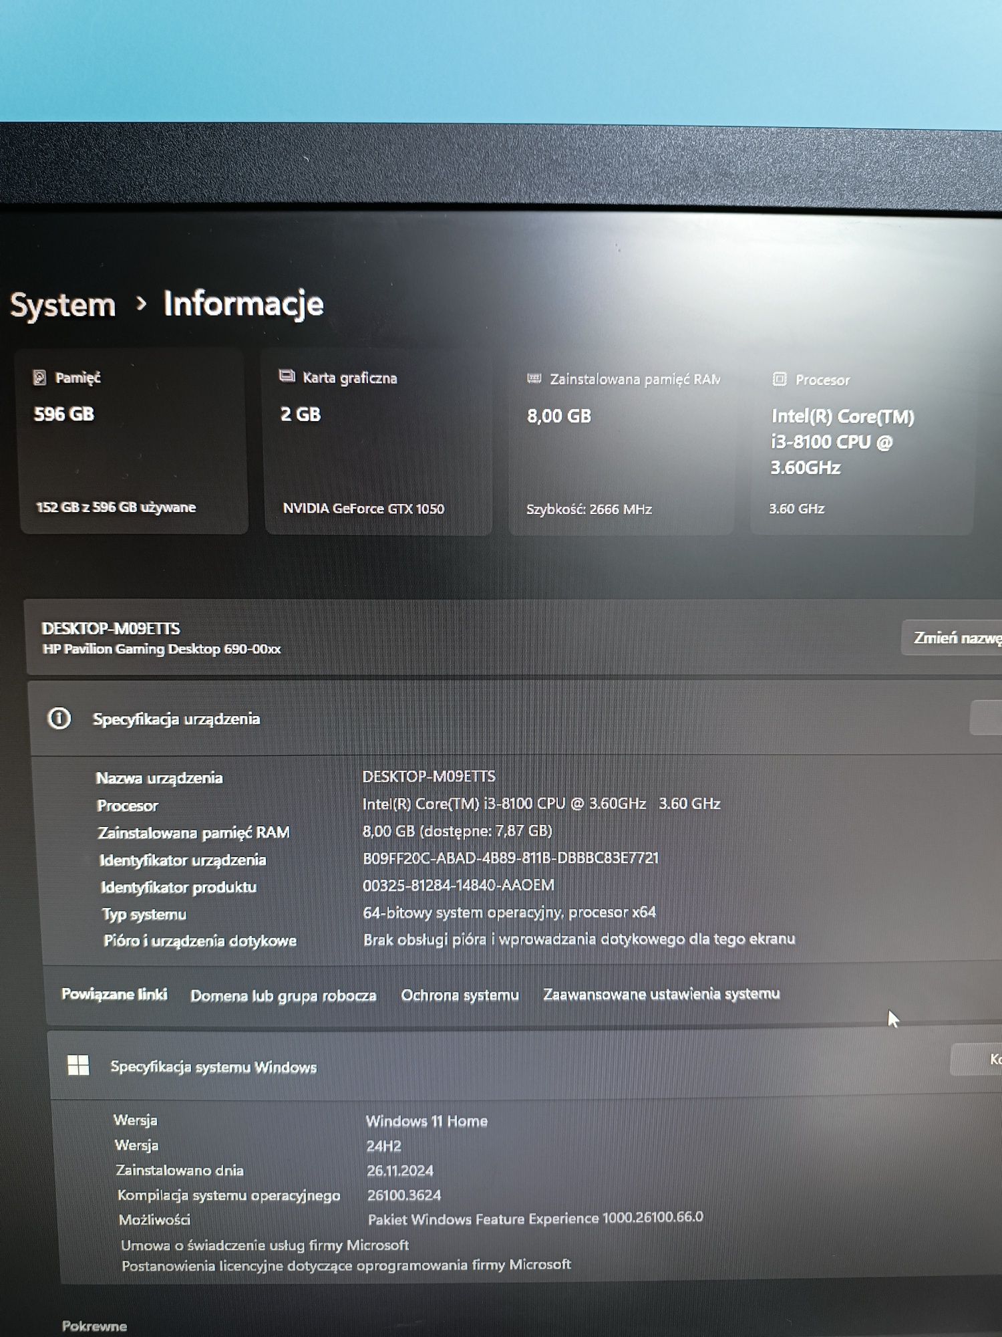Viewport: 1002px width, 1337px height.
Task: Select the Brak obsługi pióra text
Action: click(579, 939)
